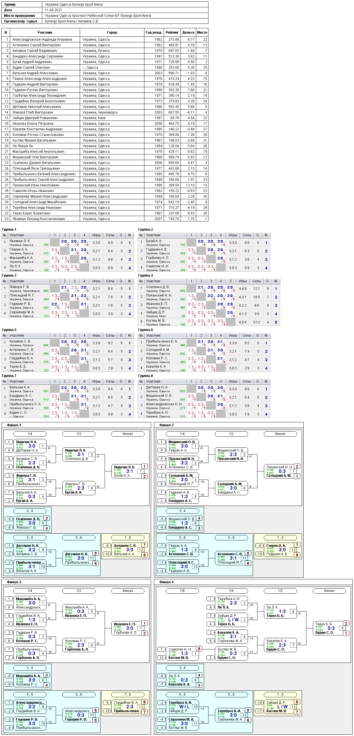Select participant 'Александровская Надежда Игоревна'

[x=42, y=40]
